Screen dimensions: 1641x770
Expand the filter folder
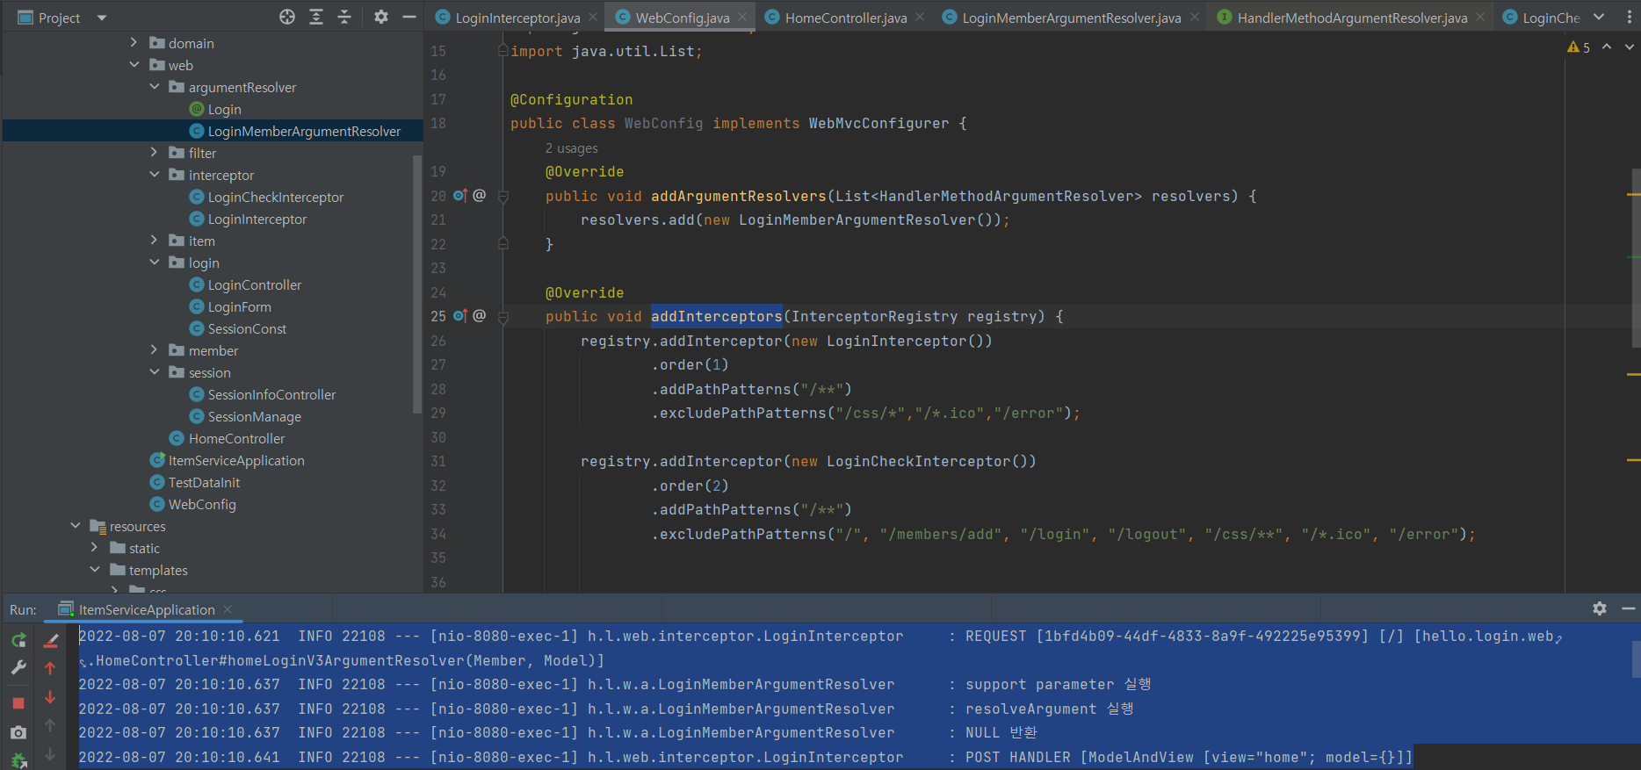[x=155, y=152]
